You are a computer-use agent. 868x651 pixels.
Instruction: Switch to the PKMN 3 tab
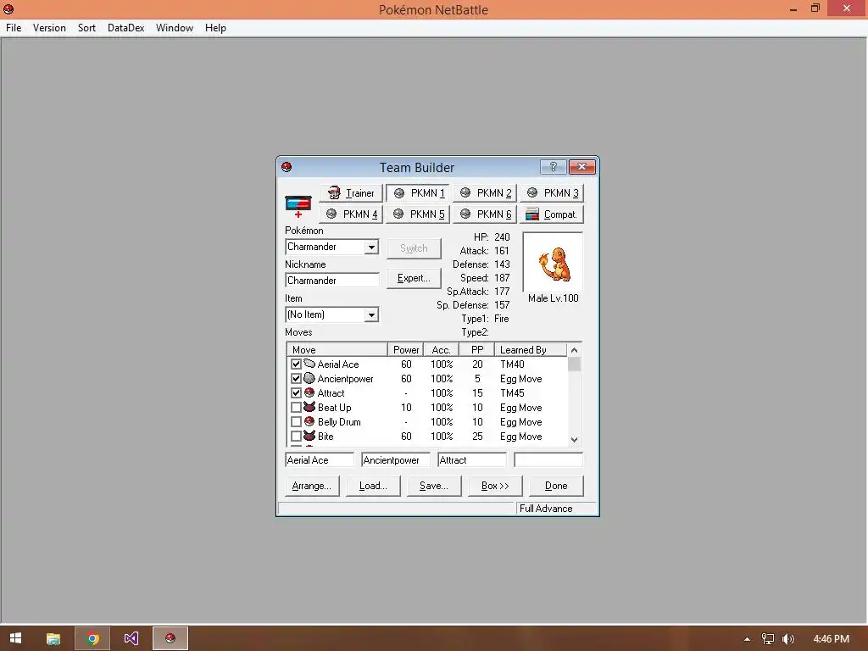552,192
